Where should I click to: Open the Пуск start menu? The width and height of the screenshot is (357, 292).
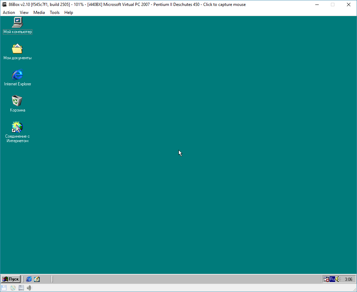pyautogui.click(x=10, y=279)
